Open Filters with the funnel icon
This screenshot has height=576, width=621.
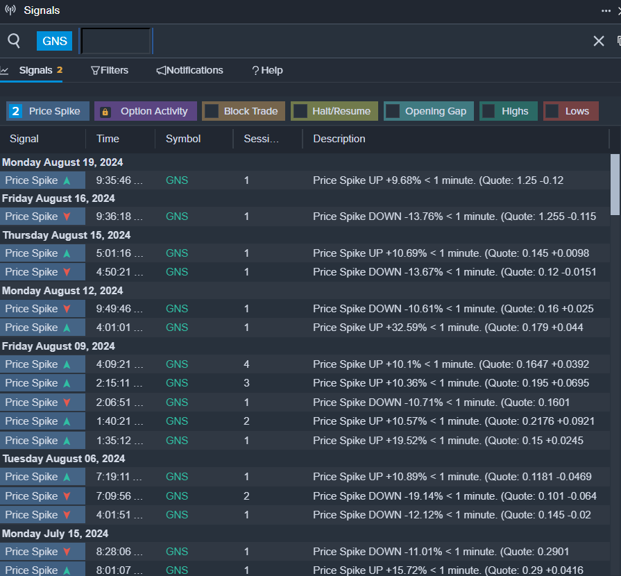tap(96, 70)
